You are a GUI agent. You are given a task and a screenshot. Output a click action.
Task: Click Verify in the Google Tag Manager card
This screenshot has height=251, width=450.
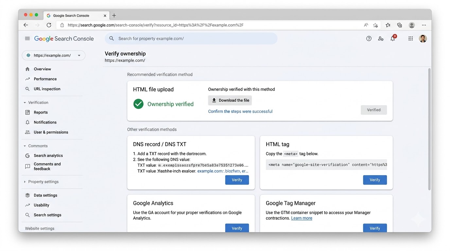pos(375,228)
